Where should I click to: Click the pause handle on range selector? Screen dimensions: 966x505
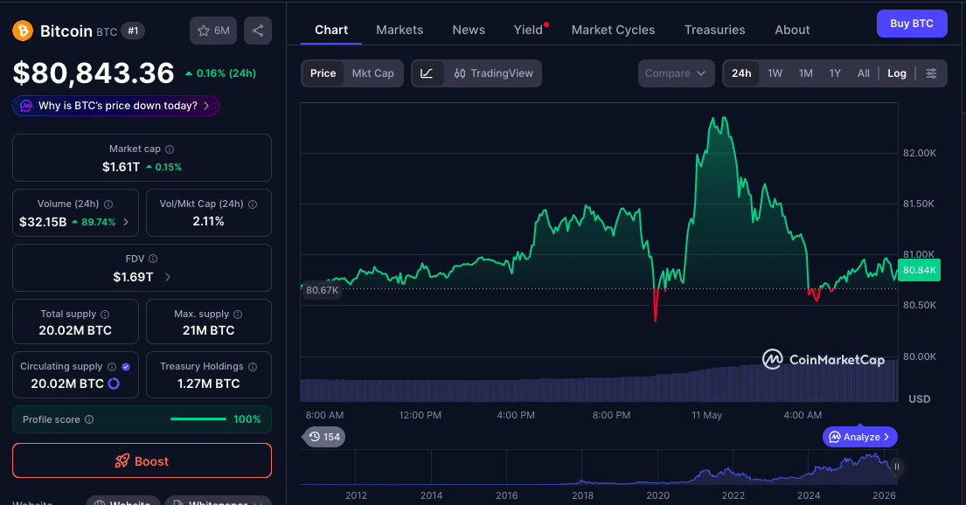pyautogui.click(x=896, y=467)
